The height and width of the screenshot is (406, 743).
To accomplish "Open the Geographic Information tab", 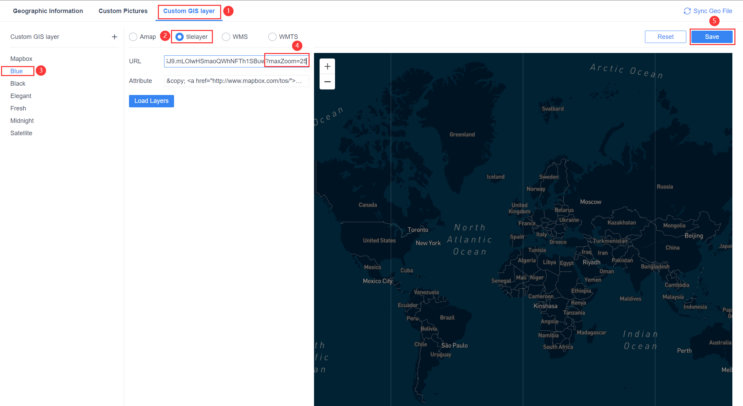I will pos(48,11).
